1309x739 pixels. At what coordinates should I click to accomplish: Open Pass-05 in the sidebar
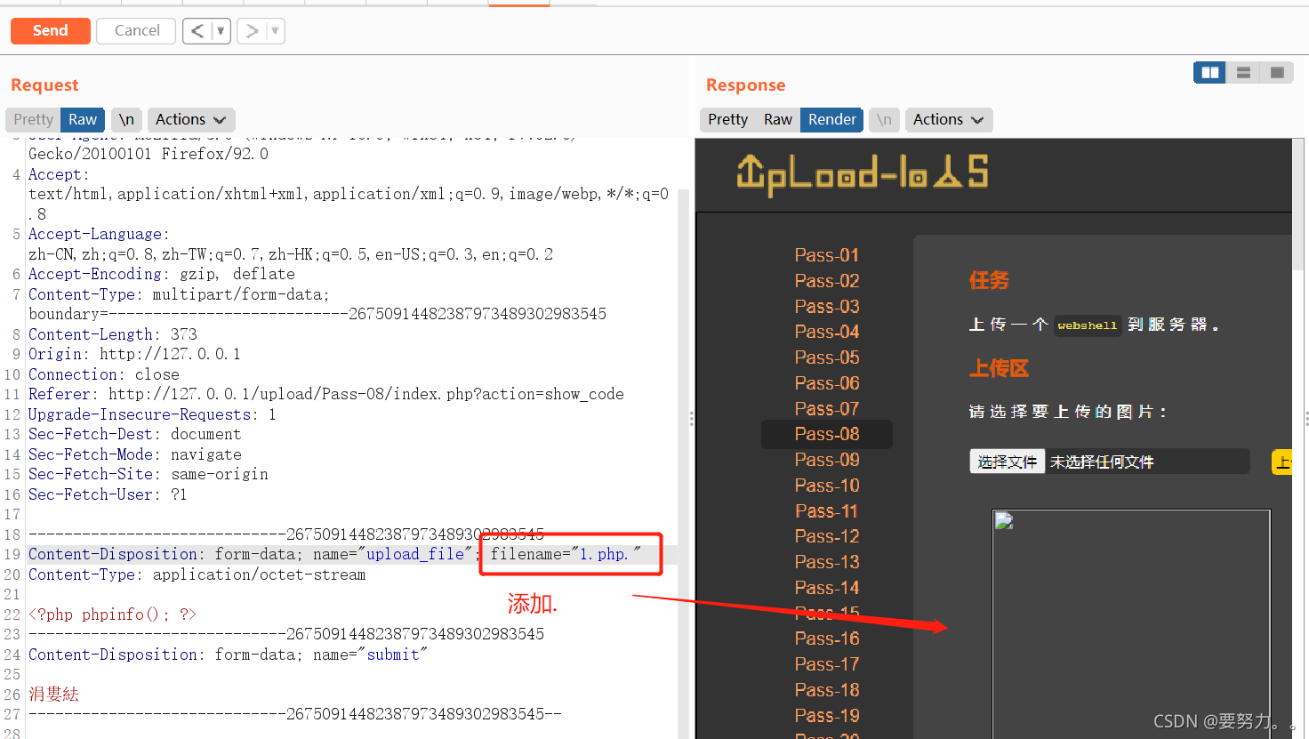point(827,357)
